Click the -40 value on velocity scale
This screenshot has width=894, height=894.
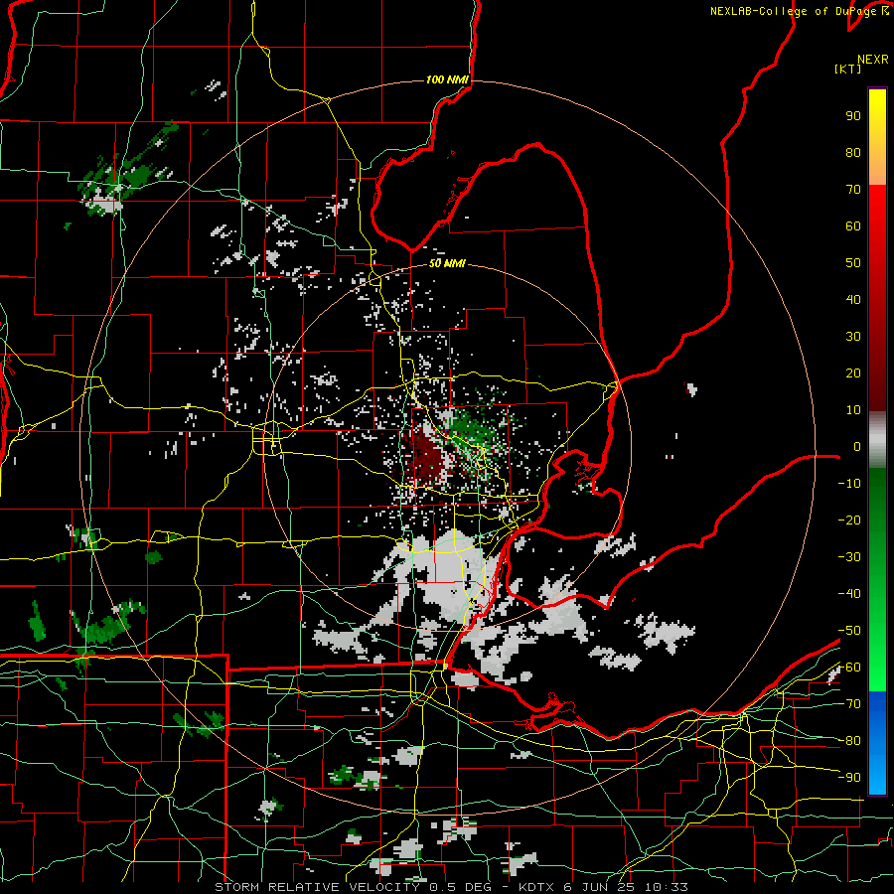pyautogui.click(x=849, y=594)
